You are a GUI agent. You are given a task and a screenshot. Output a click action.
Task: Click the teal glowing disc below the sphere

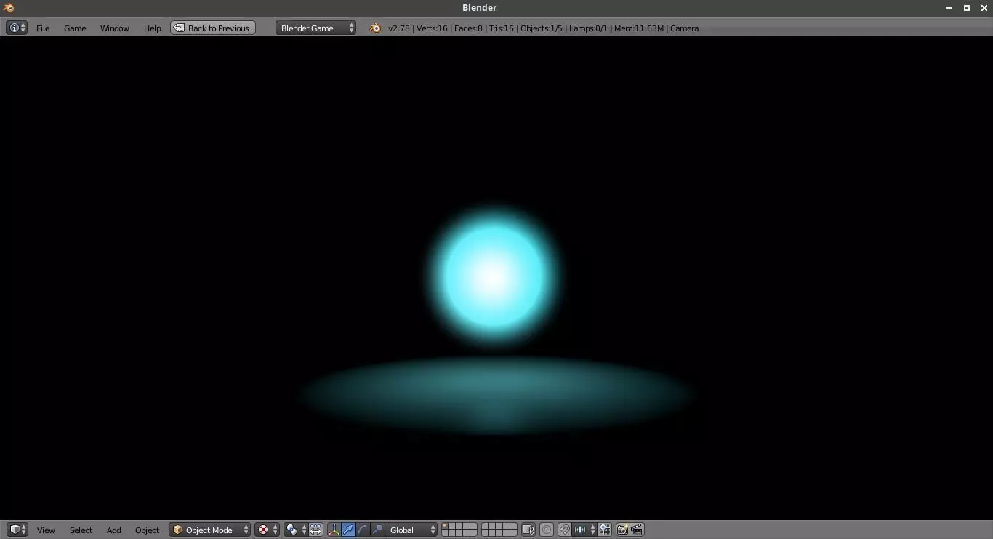click(496, 395)
